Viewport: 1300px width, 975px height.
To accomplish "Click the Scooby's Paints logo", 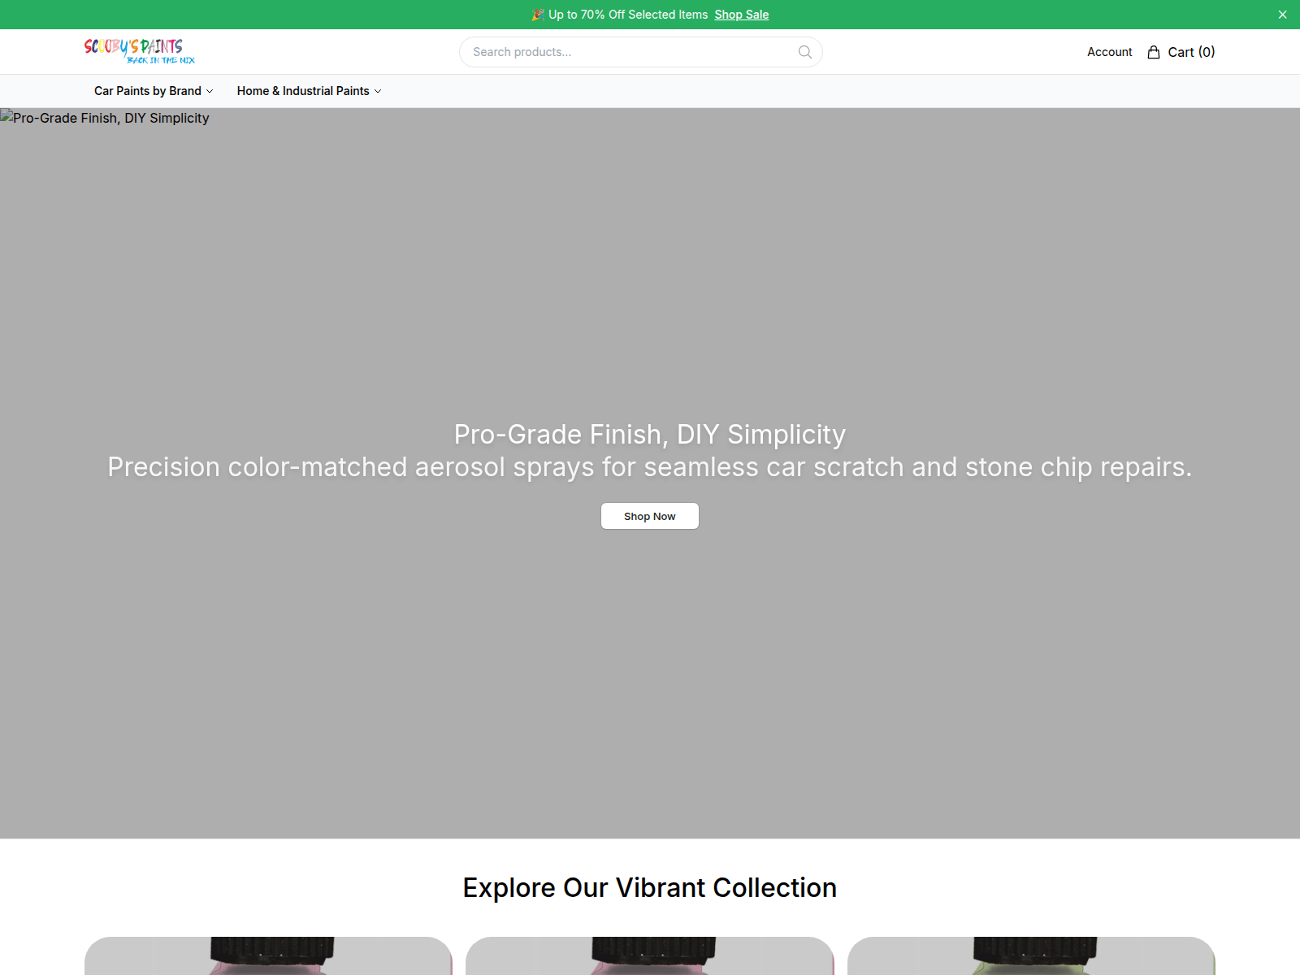I will click(140, 51).
